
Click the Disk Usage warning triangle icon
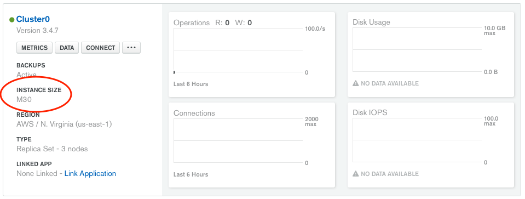pos(356,83)
